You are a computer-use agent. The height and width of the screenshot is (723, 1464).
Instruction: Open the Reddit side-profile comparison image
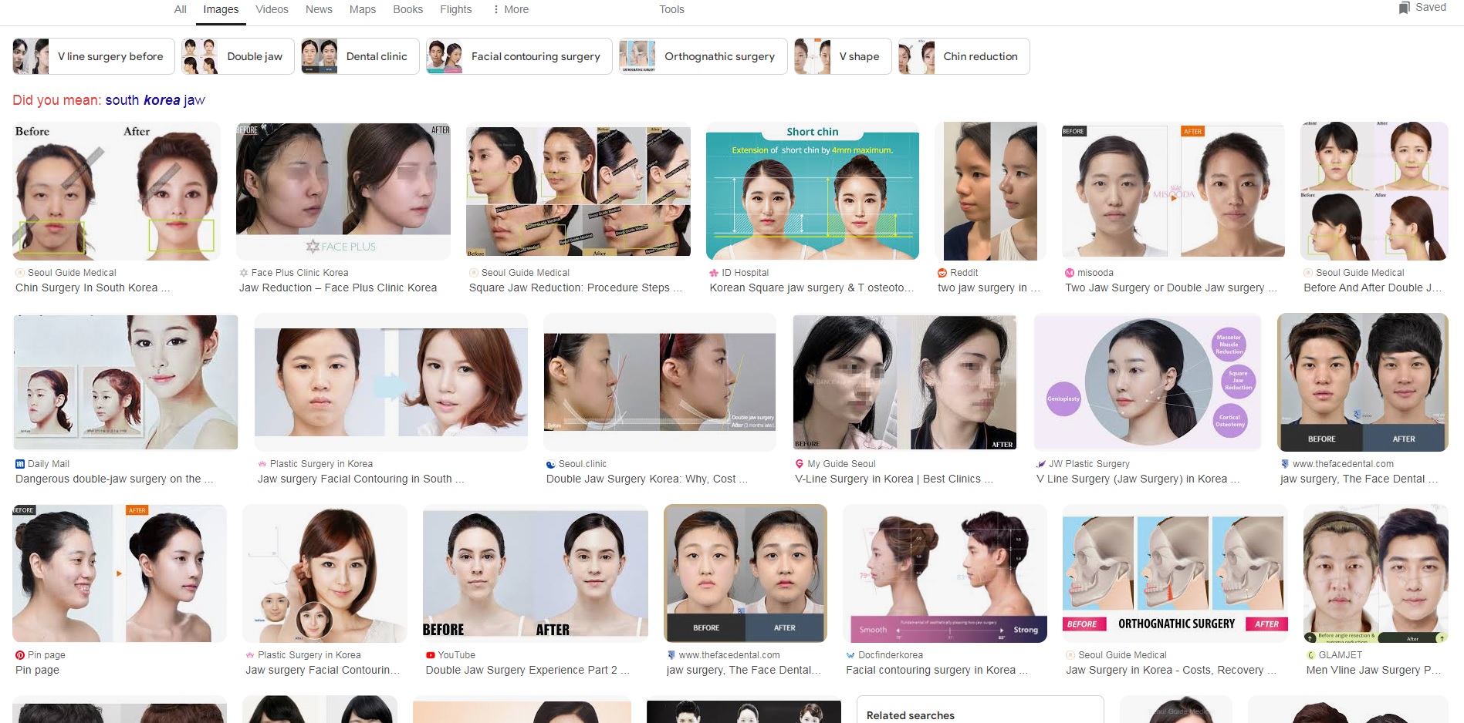(990, 191)
